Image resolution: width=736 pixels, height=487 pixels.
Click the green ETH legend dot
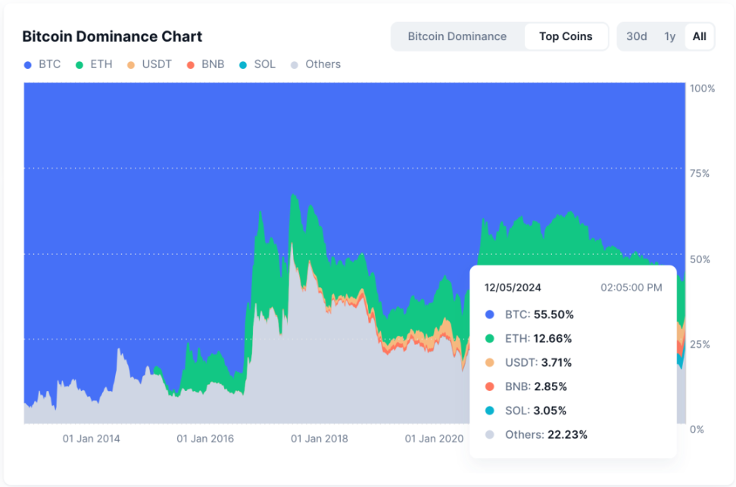click(x=80, y=65)
